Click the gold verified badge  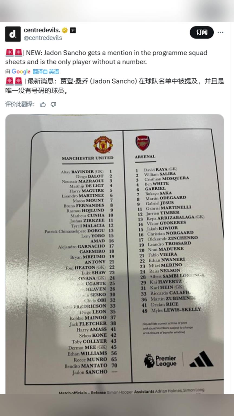coord(65,30)
